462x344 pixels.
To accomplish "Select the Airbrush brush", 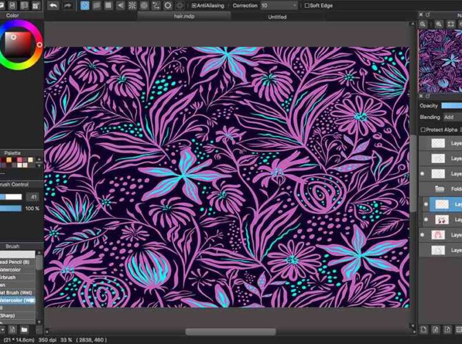I will point(17,277).
